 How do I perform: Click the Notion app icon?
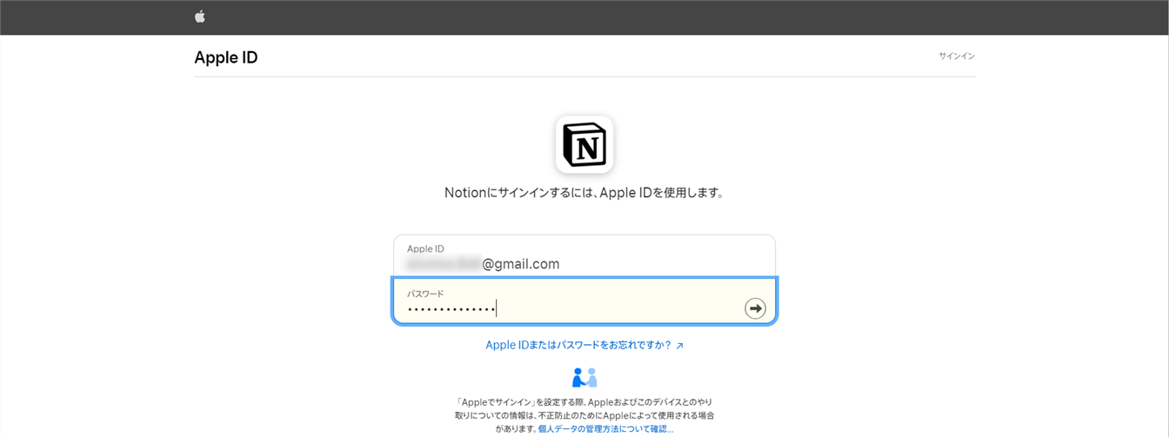tap(584, 144)
